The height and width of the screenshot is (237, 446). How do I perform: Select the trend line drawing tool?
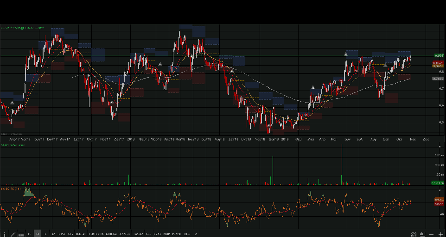(13, 234)
